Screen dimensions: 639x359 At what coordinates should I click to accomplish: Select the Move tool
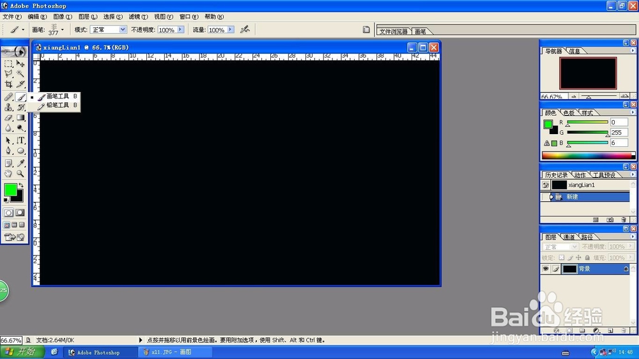click(x=20, y=64)
